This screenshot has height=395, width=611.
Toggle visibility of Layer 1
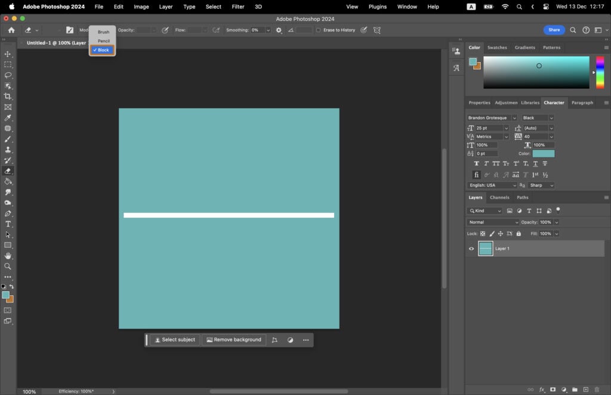click(x=471, y=248)
